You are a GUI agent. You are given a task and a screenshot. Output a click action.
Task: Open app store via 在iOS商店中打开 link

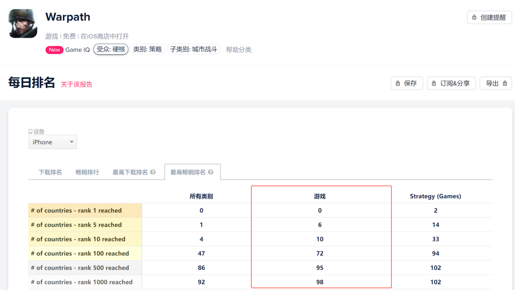click(x=105, y=36)
